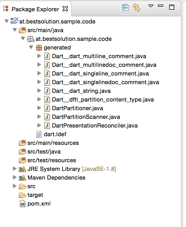The image size is (186, 227).
Task: Select the Maven Dependencies library icon
Action: (23, 178)
